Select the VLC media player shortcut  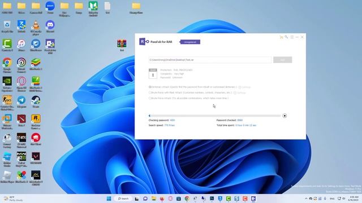[36, 28]
